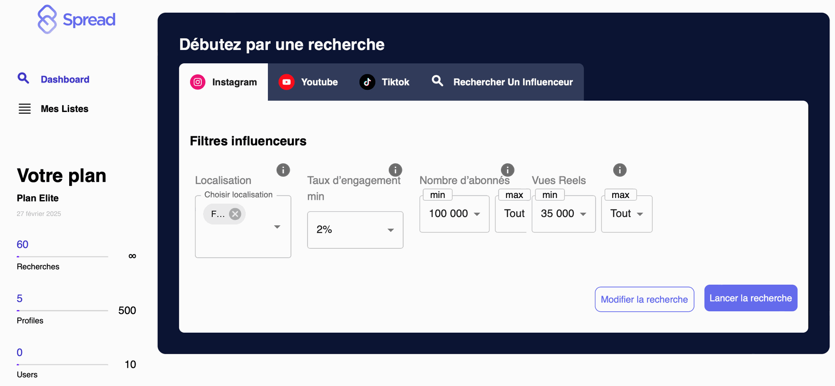Expand the Choisir localisation dropdown

[277, 227]
